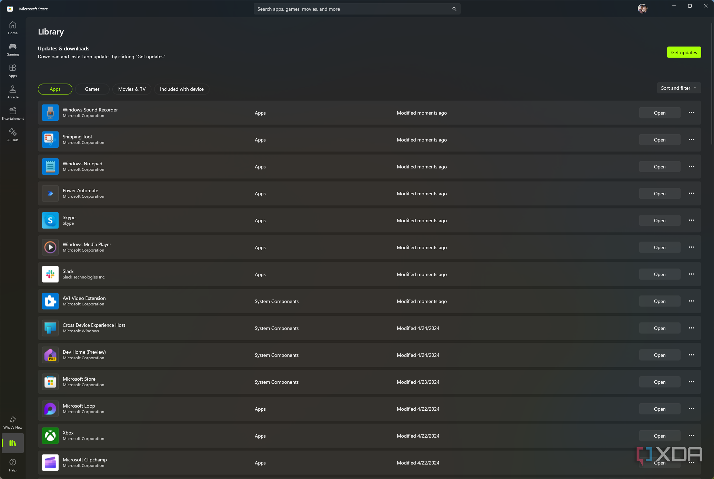This screenshot has height=479, width=714.
Task: Open Windows Sound Recorder via Open button
Action: pos(660,113)
